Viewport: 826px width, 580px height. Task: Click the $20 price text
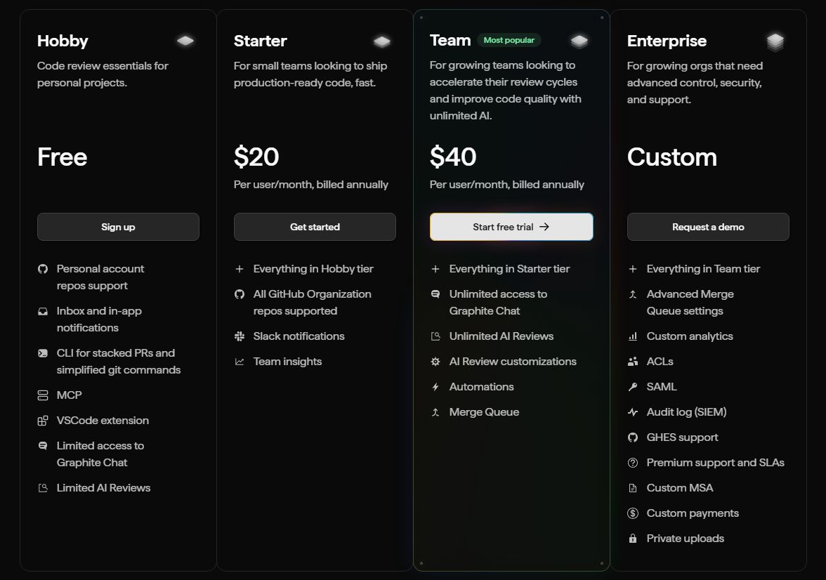click(256, 157)
